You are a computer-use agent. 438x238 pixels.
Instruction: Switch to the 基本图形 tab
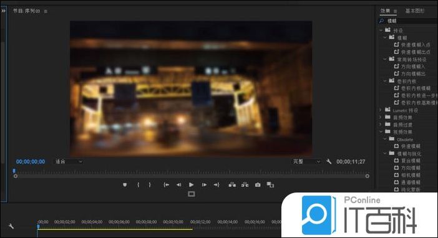pyautogui.click(x=415, y=11)
